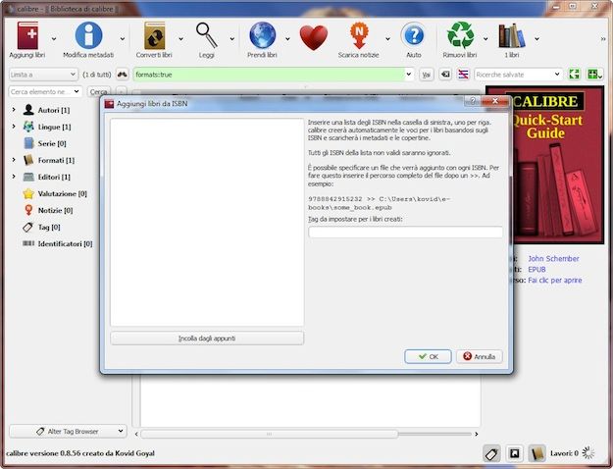Open the search history dropdown arrow
This screenshot has width=613, height=469.
tap(409, 75)
